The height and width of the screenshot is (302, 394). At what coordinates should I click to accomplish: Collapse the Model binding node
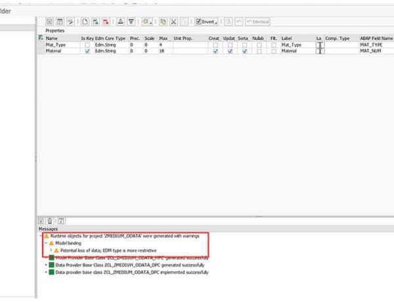(46, 243)
